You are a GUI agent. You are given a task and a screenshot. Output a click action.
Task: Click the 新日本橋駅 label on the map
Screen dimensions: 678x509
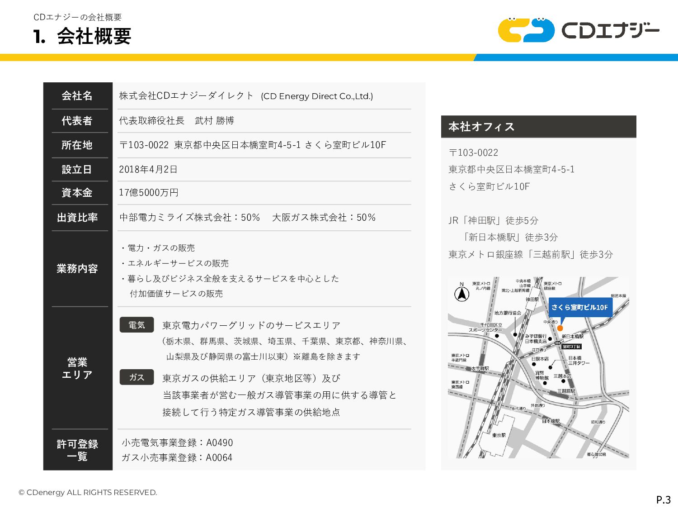point(573,336)
